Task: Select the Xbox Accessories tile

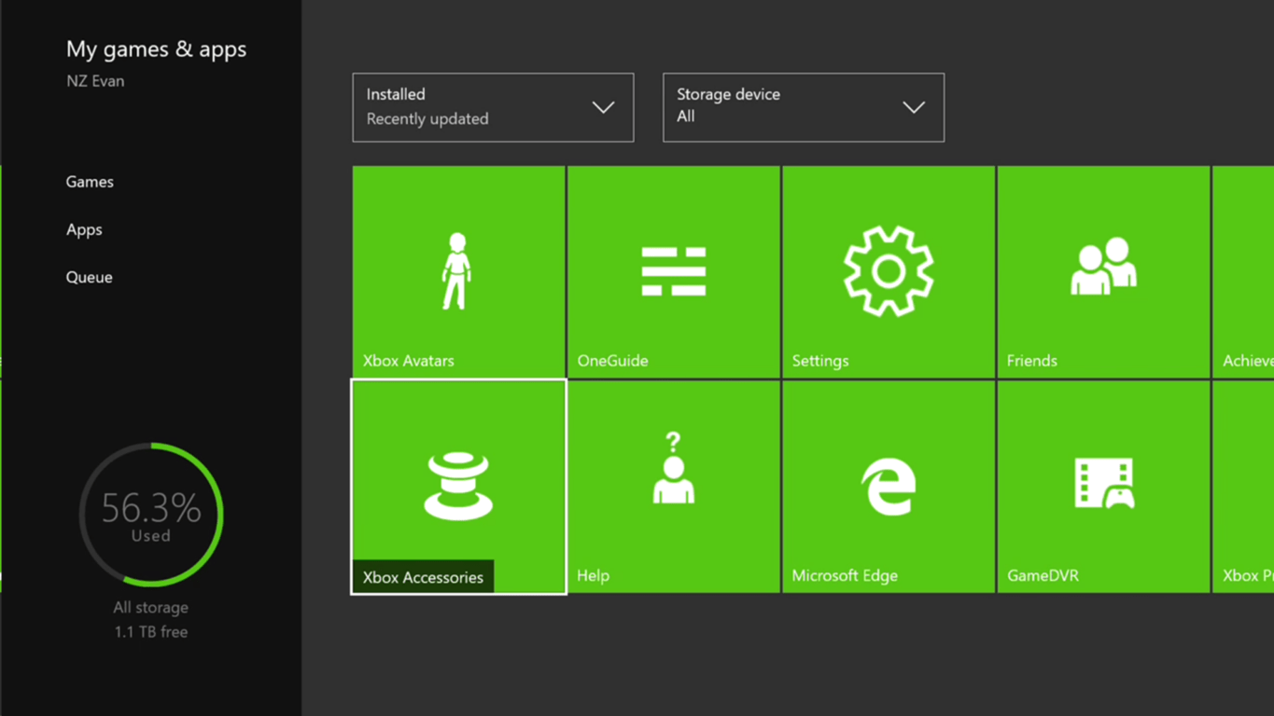Action: tap(458, 486)
